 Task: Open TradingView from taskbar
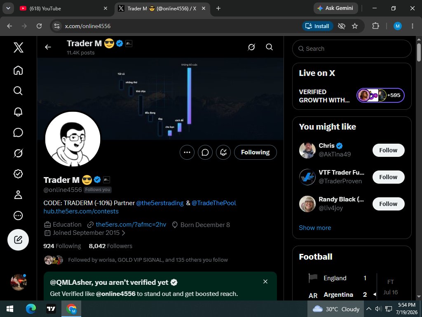point(51,309)
